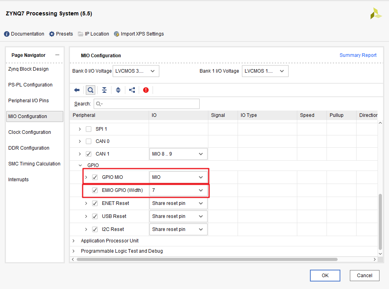Screen dimensions: 389x289
Task: Click the back arrow toolbar icon
Action: (x=77, y=90)
